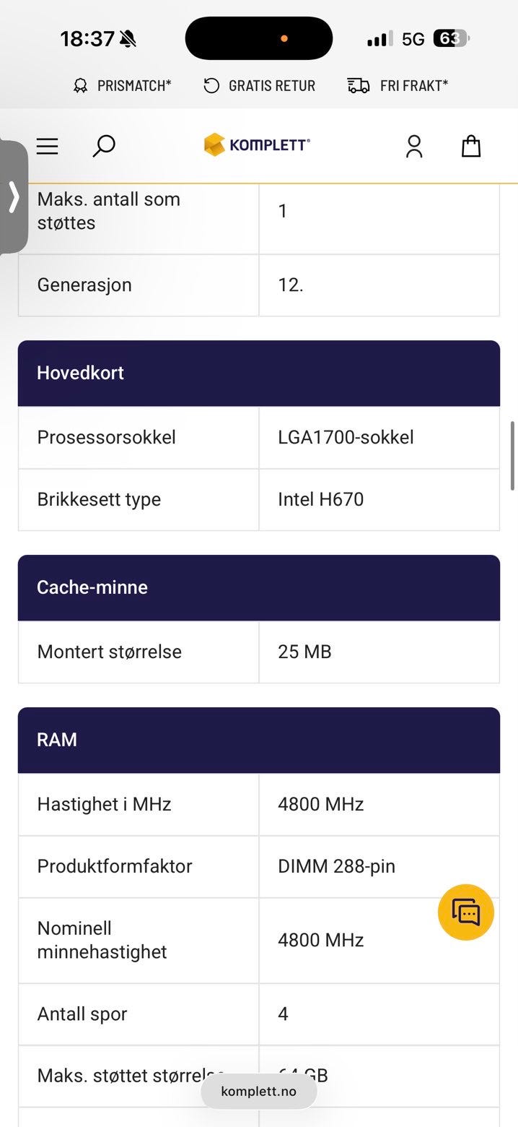Tap the search magnifier icon
518x1127 pixels.
pos(104,146)
